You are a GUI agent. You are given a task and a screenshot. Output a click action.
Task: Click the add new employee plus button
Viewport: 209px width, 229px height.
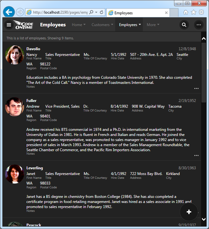click(x=189, y=212)
